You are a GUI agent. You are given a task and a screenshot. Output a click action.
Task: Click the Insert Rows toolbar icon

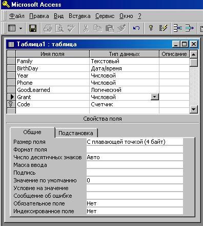[178, 28]
